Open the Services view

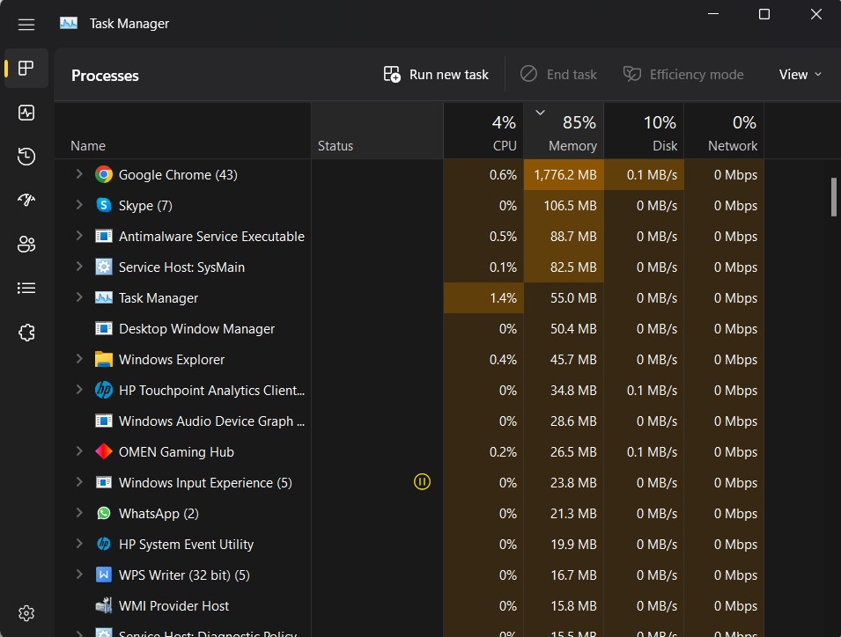[26, 332]
